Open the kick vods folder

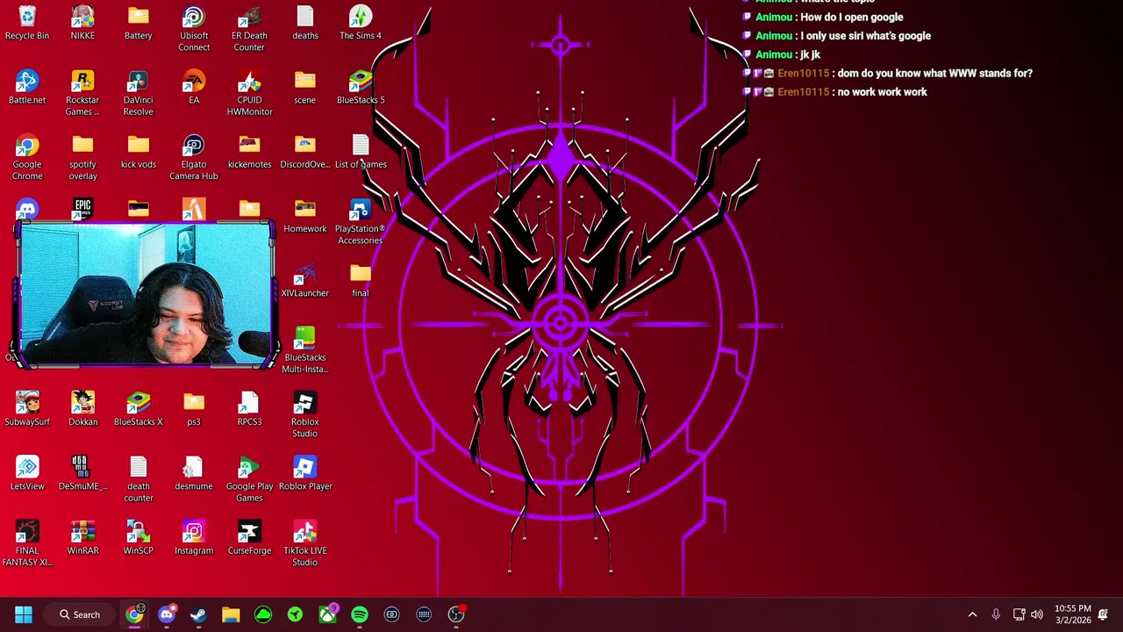139,152
